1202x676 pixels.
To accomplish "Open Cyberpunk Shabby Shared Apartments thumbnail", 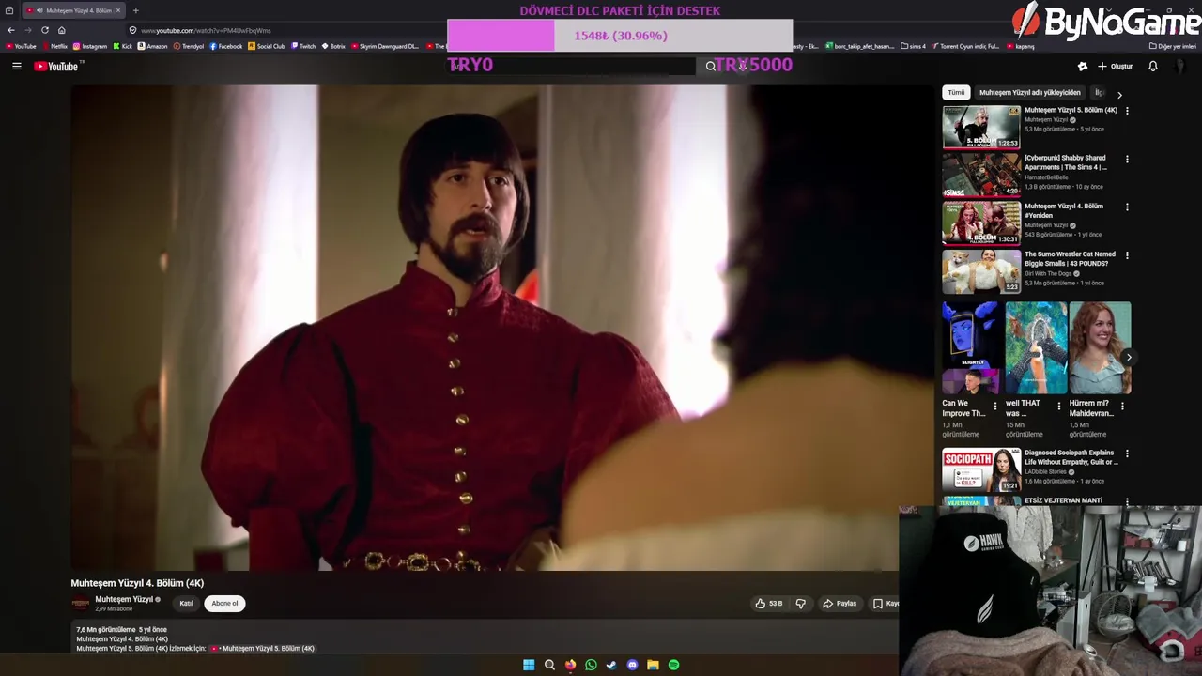I will click(981, 175).
